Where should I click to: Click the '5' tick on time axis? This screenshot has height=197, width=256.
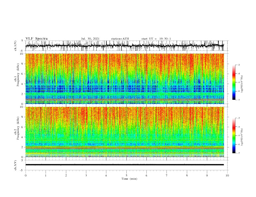[x=126, y=175]
